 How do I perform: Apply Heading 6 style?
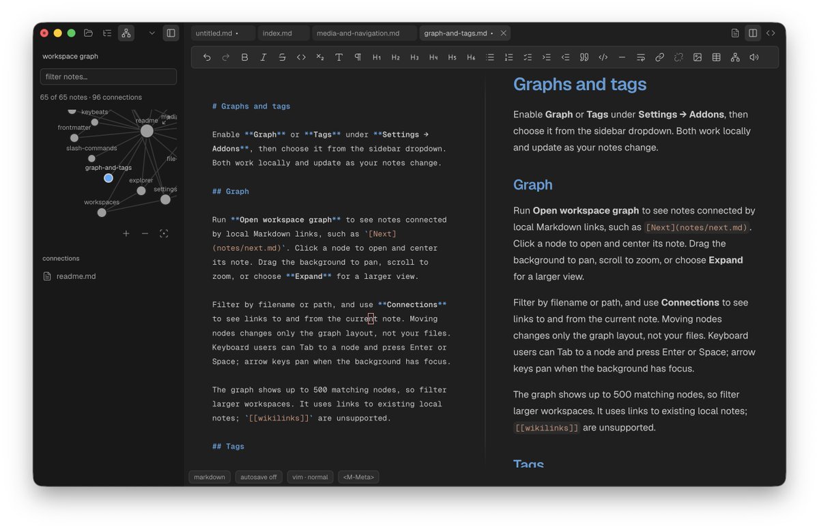[x=471, y=57]
